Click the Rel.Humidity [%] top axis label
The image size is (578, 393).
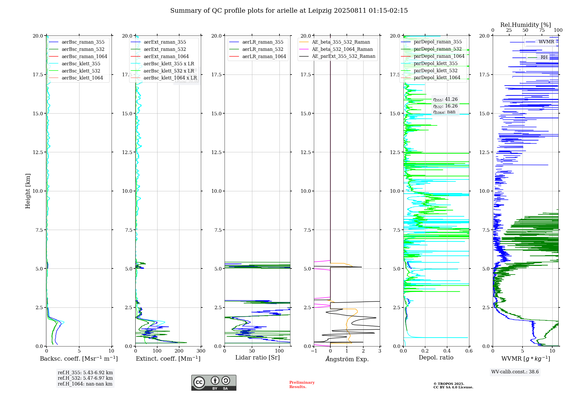(526, 25)
